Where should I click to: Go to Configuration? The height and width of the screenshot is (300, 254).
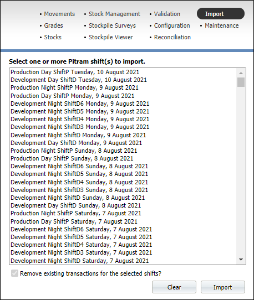[x=172, y=25]
